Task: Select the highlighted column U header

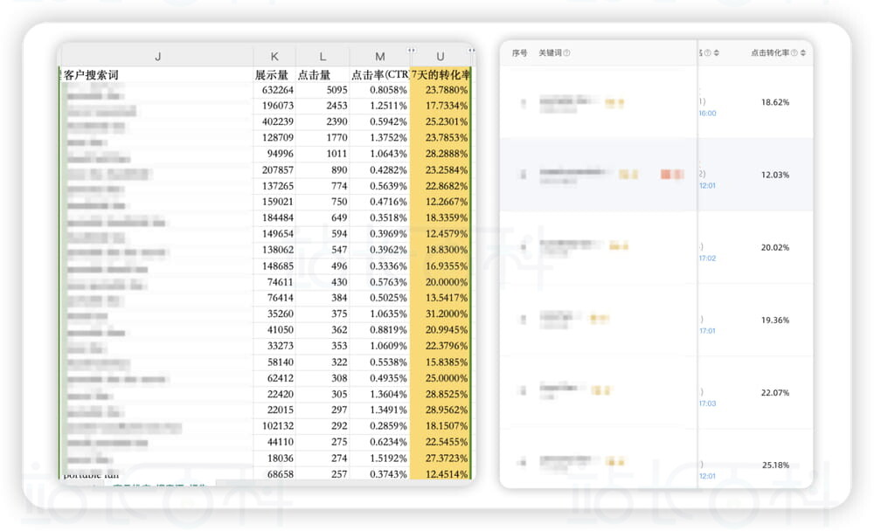Action: pyautogui.click(x=440, y=57)
